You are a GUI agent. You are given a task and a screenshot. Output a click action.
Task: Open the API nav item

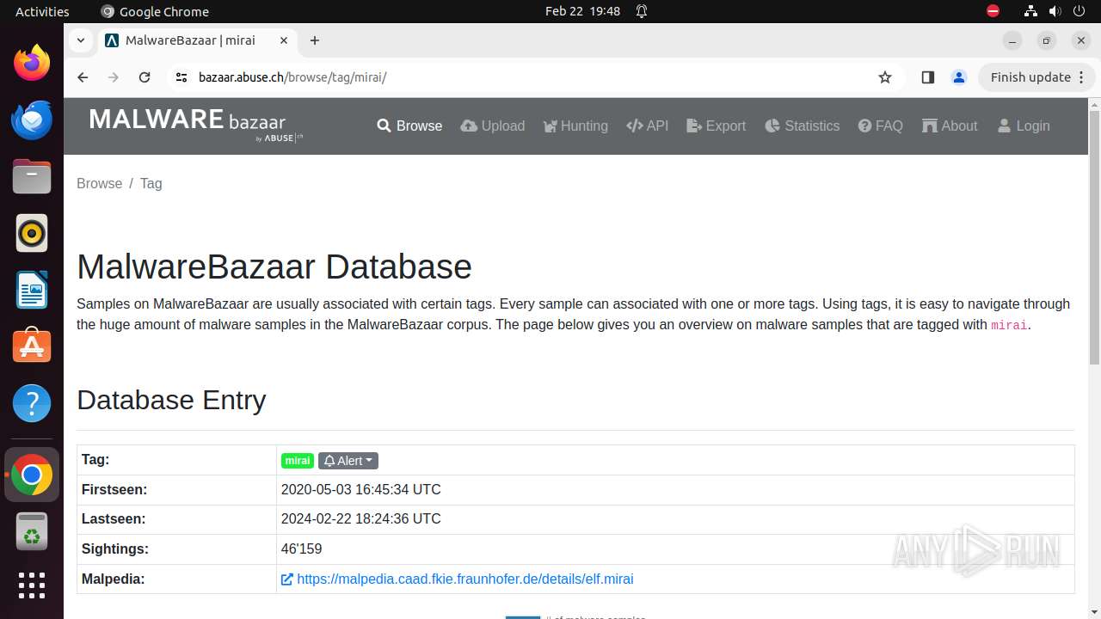point(648,126)
